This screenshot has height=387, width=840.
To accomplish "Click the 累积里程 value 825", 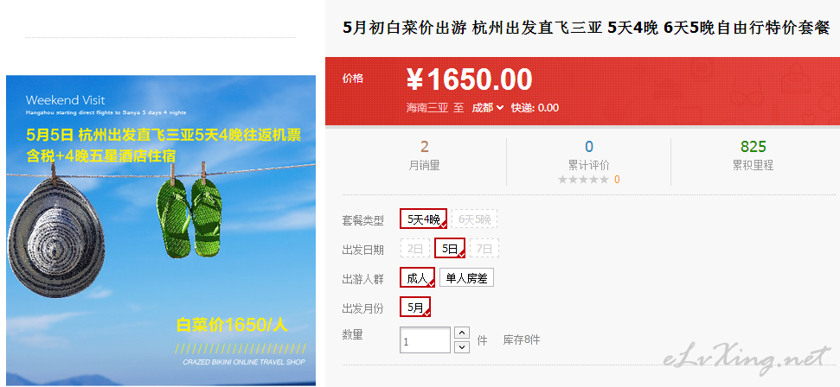I will tap(753, 147).
